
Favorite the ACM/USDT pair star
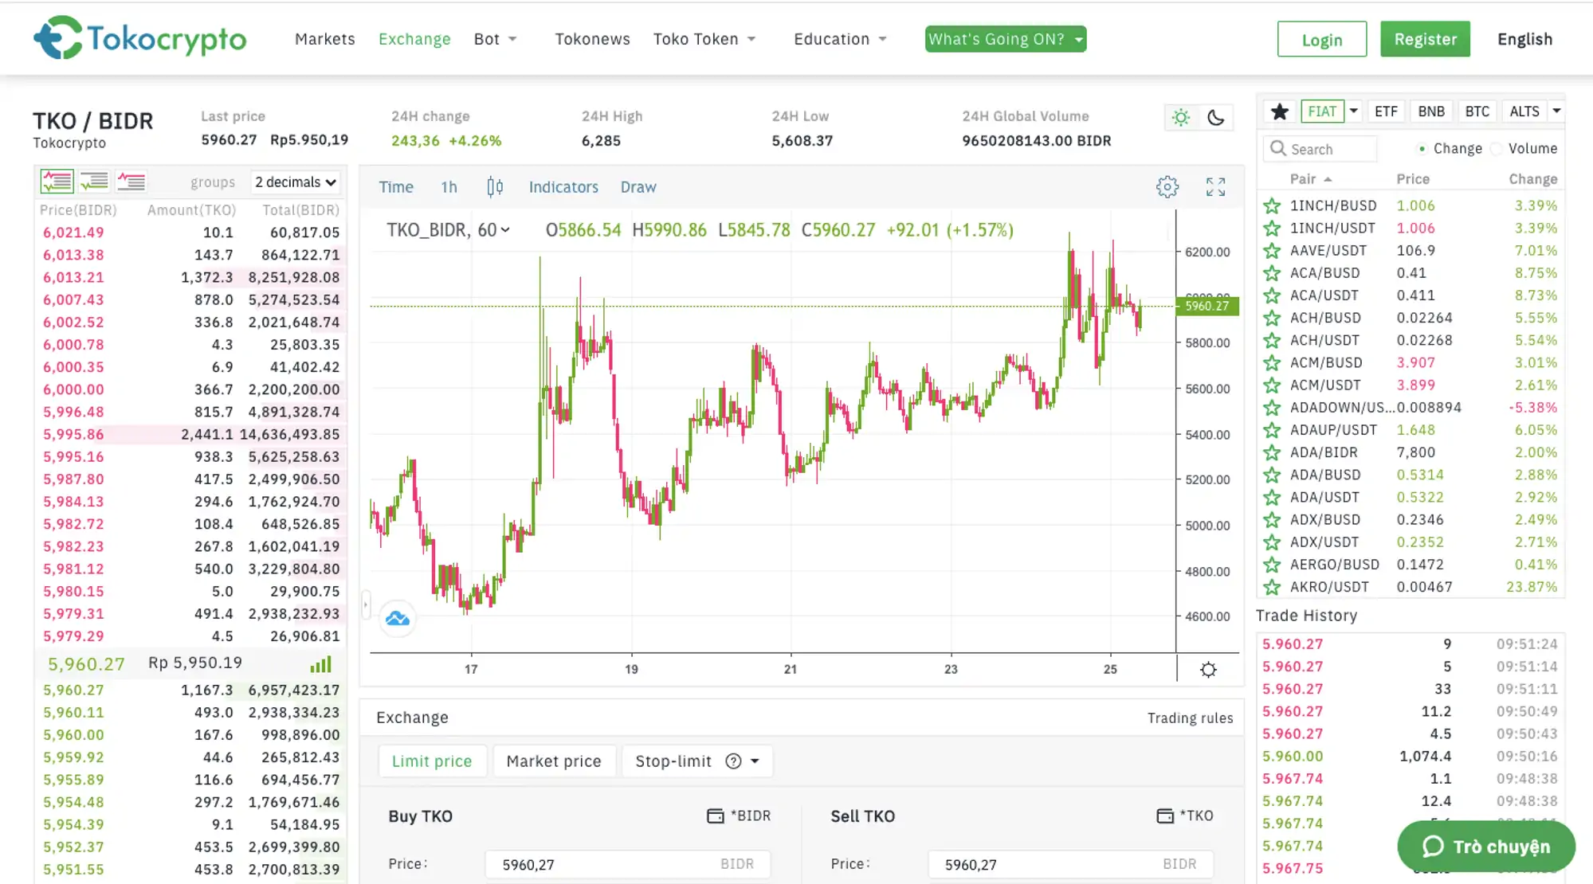[1272, 385]
